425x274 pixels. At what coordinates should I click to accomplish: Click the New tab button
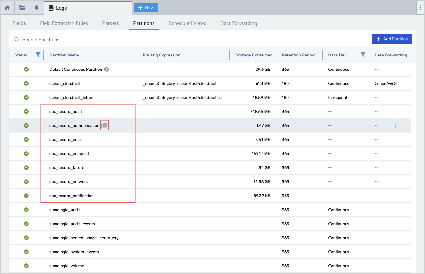tap(146, 8)
